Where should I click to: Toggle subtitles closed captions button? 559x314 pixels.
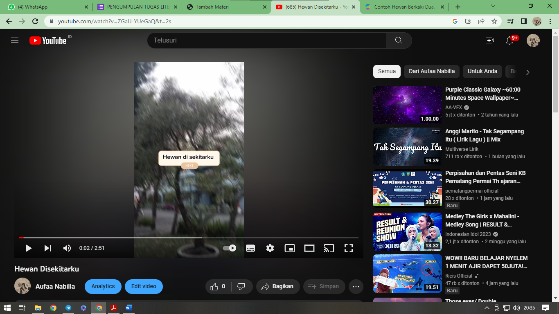tap(250, 248)
